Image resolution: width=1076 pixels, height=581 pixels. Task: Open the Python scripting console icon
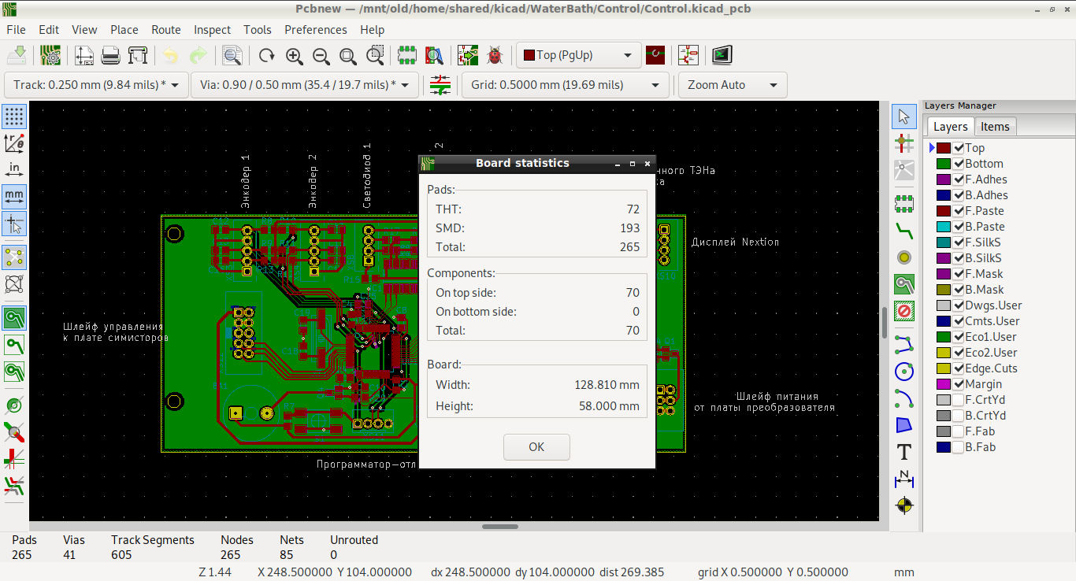[x=722, y=55]
